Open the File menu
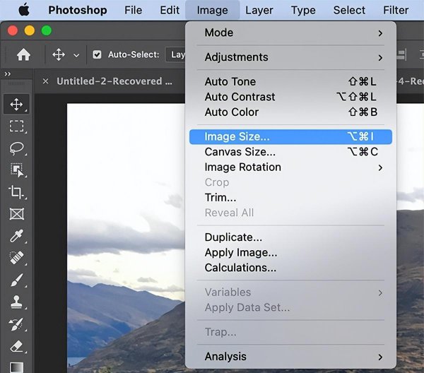Screen dimensions: 424x373 [133, 11]
